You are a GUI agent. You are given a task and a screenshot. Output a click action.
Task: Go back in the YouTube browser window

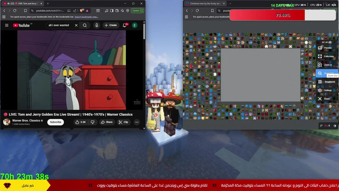(x=4, y=11)
